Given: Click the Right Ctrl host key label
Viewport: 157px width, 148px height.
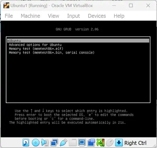Looking at the screenshot, I should pyautogui.click(x=135, y=143).
